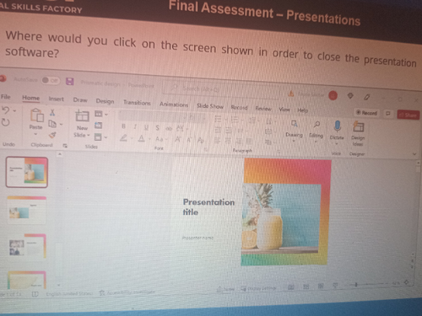
Task: Click the Format Painter brush icon
Action: click(52, 135)
